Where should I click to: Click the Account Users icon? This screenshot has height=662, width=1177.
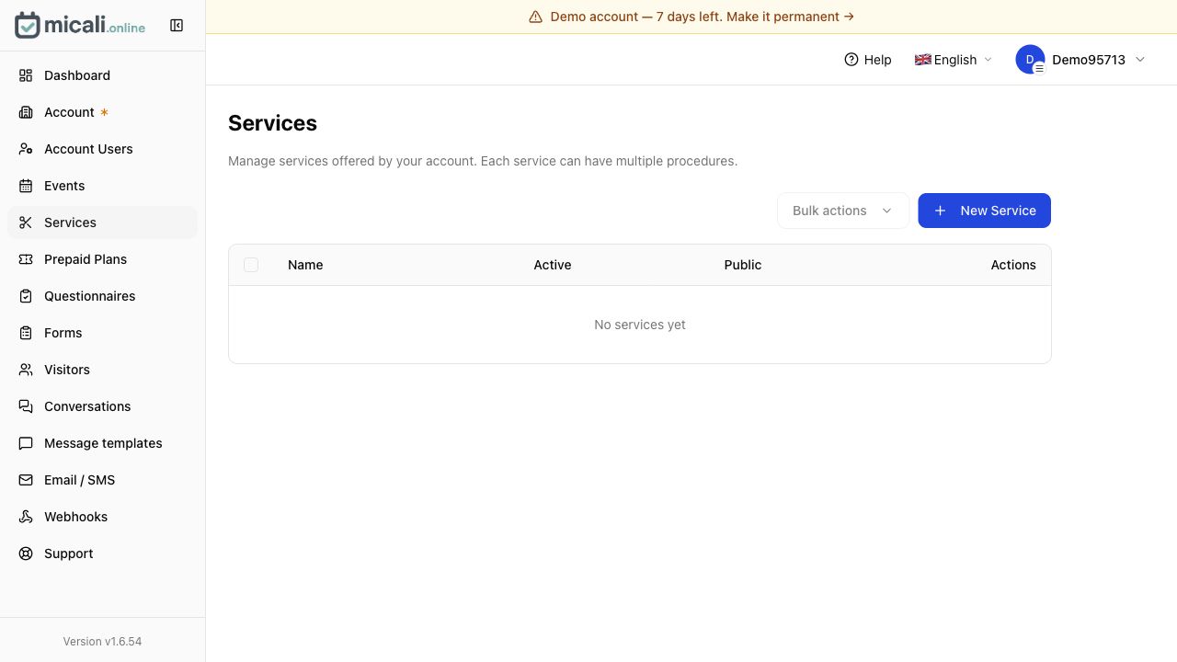[x=26, y=149]
